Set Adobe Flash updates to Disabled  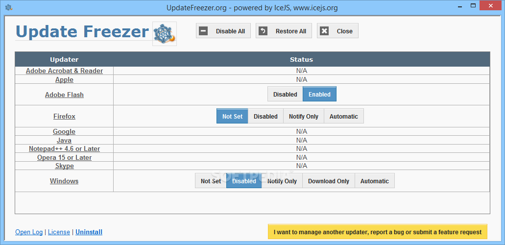(x=285, y=94)
